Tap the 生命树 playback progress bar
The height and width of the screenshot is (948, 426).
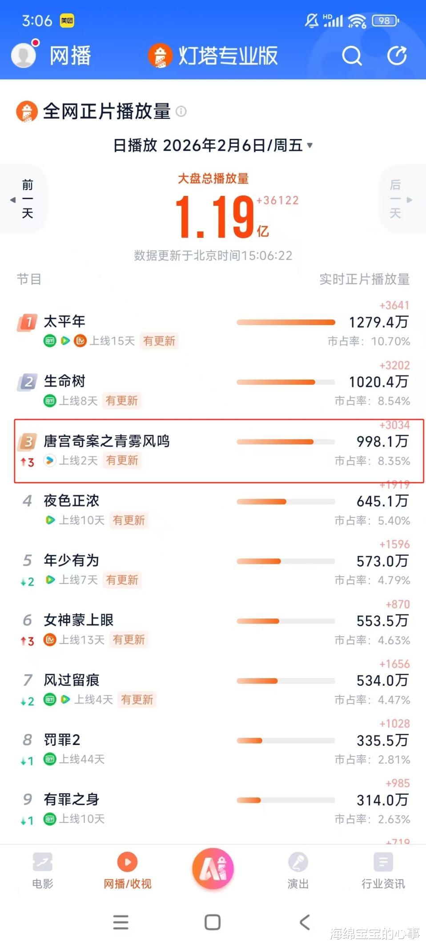[285, 382]
